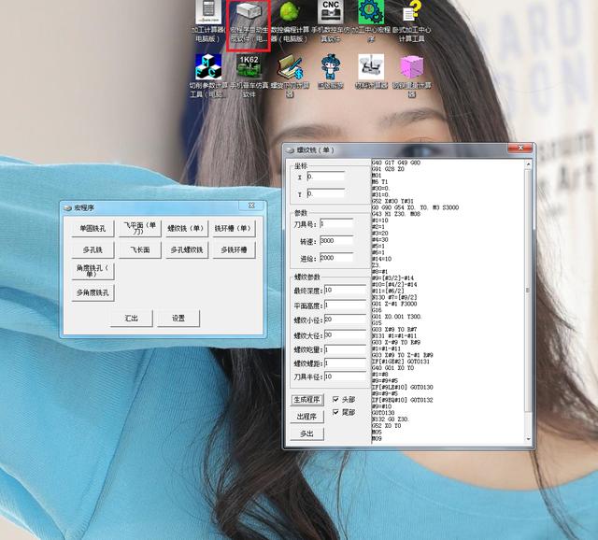Click the 转速 input field
Viewport: 598px width, 540px height.
point(336,241)
